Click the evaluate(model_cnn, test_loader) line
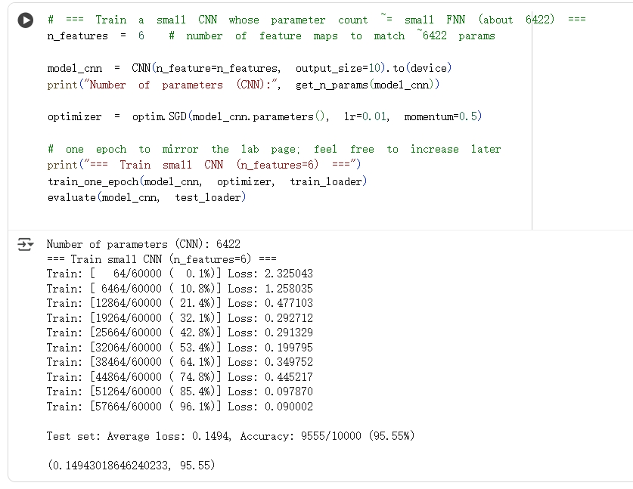 (146, 197)
